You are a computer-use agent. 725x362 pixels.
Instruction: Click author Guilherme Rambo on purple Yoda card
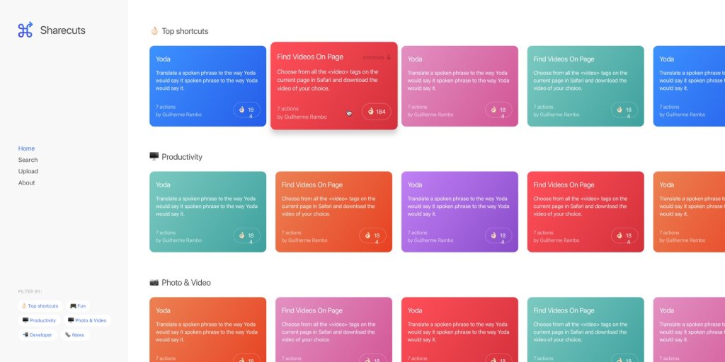(430, 240)
